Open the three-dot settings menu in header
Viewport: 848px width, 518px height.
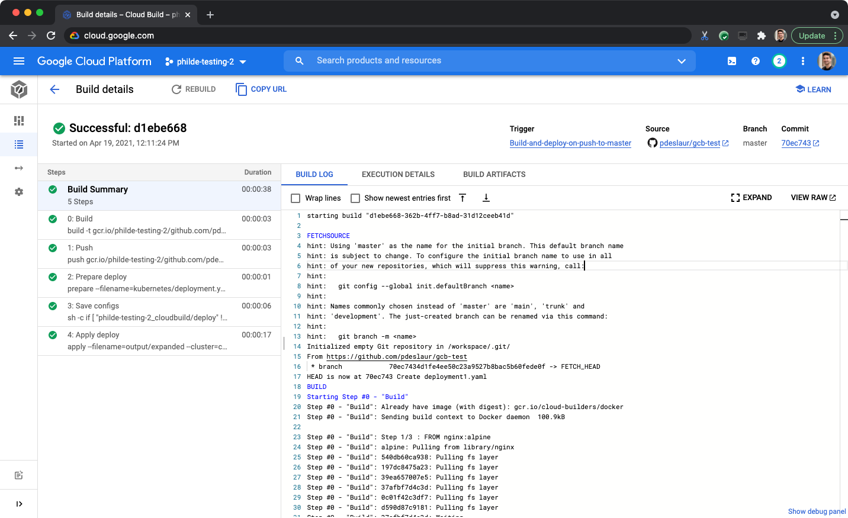click(803, 61)
